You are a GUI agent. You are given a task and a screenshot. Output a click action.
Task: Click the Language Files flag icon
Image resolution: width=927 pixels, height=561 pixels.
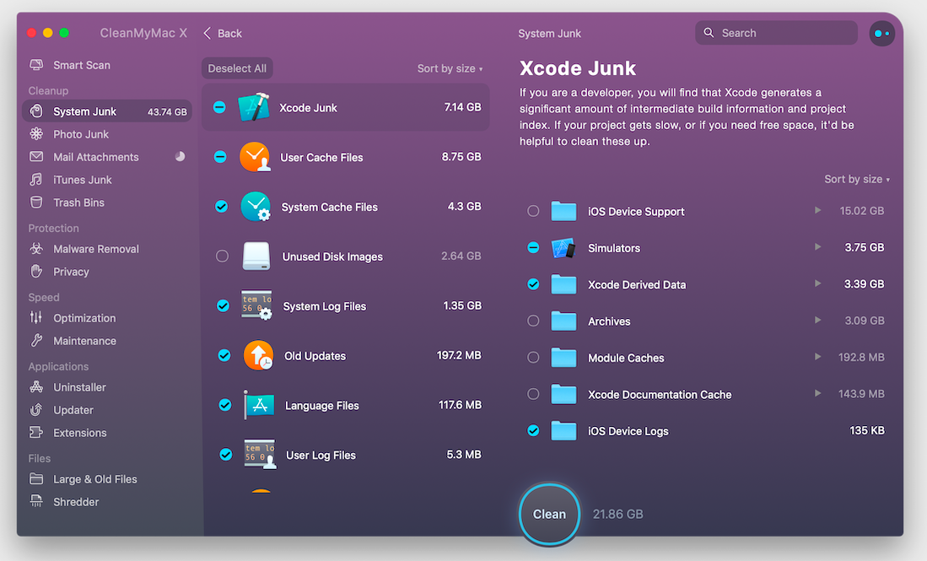click(x=259, y=405)
